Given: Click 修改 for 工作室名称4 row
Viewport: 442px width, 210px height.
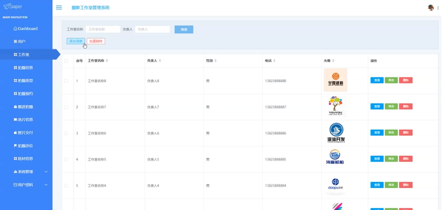Looking at the screenshot, I should (391, 185).
